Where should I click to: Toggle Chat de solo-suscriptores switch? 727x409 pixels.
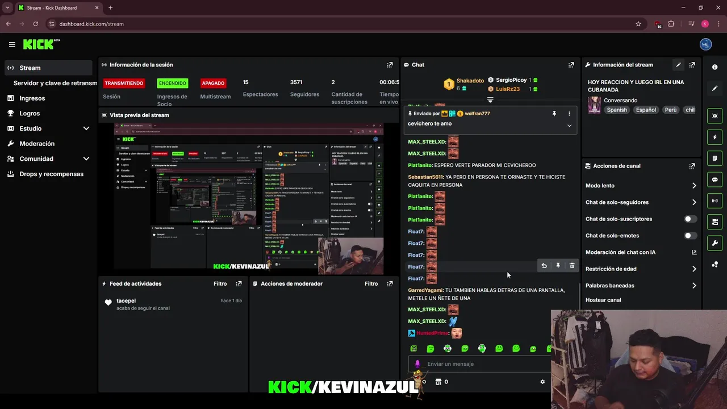[x=690, y=219]
